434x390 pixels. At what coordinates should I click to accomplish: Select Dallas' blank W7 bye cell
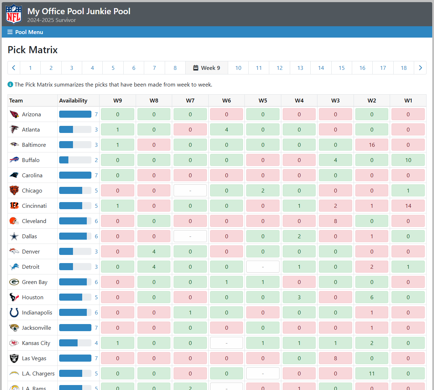pos(190,236)
